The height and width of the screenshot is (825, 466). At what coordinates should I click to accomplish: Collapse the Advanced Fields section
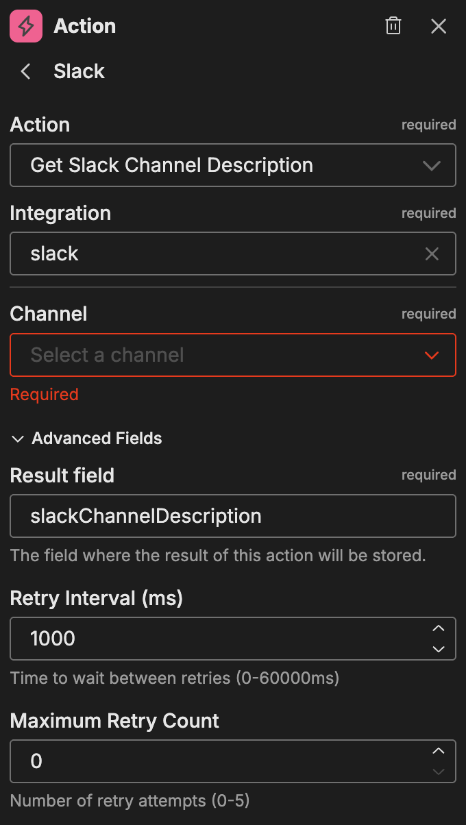[17, 439]
